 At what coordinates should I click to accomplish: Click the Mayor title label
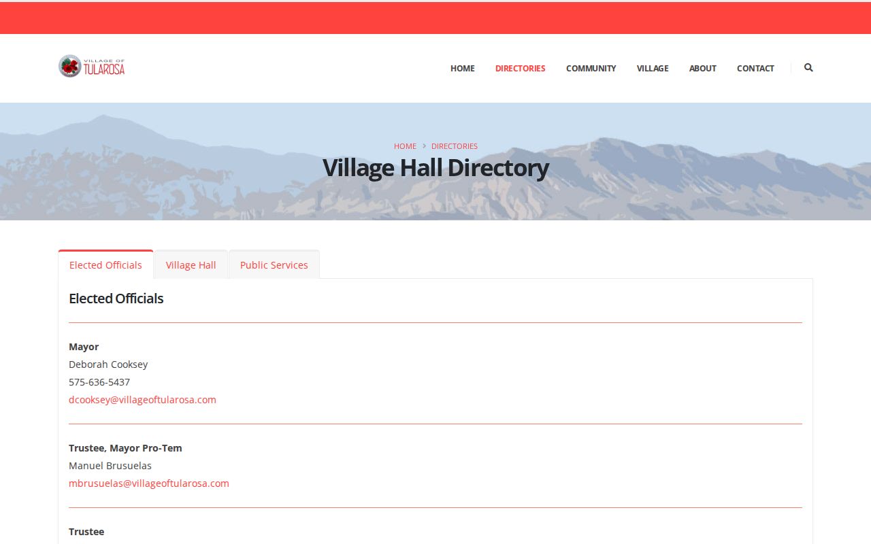click(84, 347)
